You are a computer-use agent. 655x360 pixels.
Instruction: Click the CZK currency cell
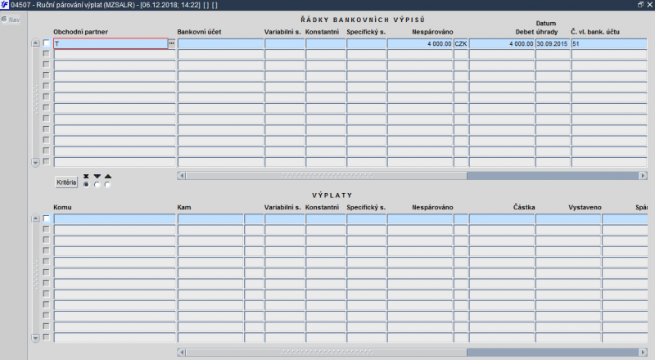(x=461, y=43)
